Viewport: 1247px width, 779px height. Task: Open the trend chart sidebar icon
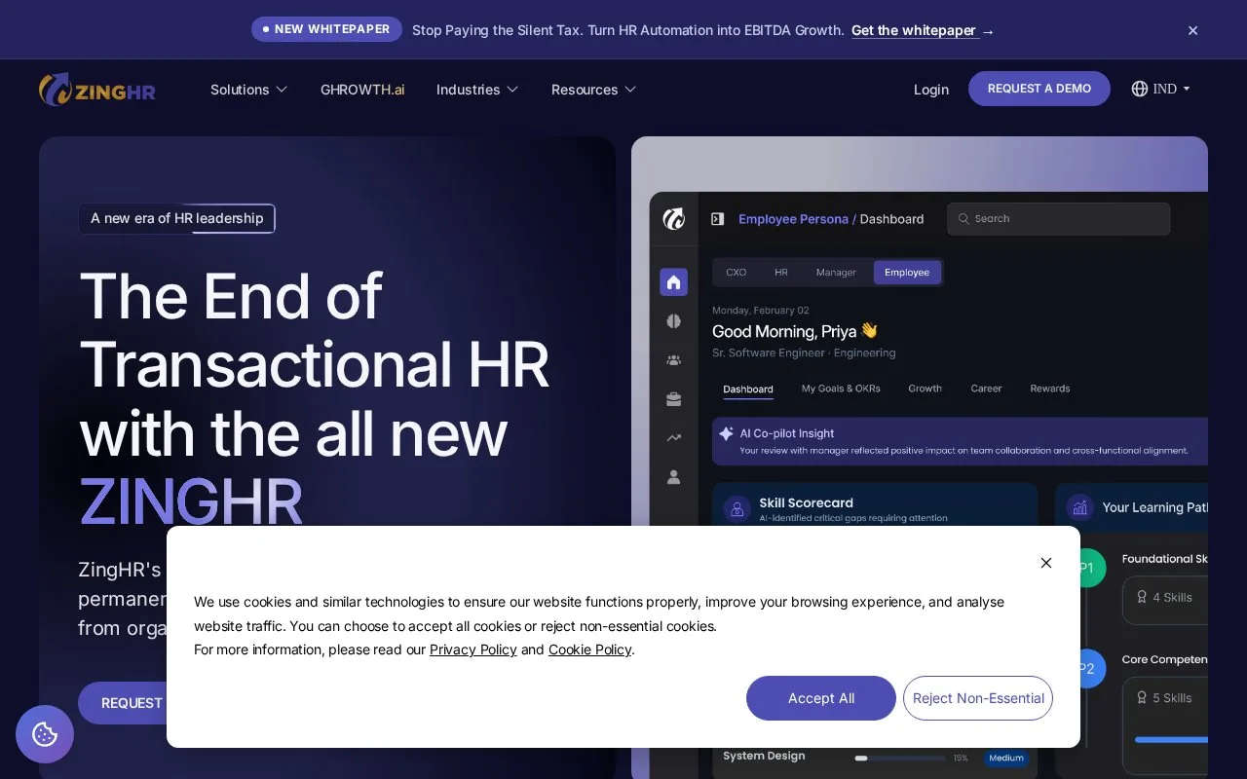[x=673, y=438]
